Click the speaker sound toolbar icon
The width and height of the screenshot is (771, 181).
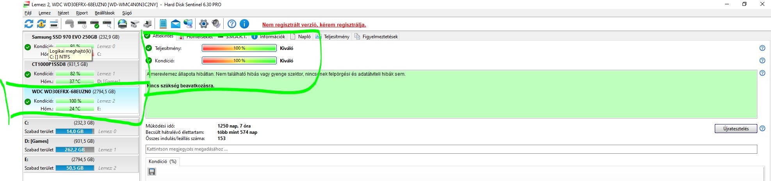[x=216, y=24]
